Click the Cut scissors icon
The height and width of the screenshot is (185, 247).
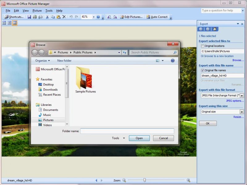(x=47, y=17)
